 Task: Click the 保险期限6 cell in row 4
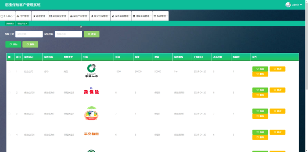point(179,135)
